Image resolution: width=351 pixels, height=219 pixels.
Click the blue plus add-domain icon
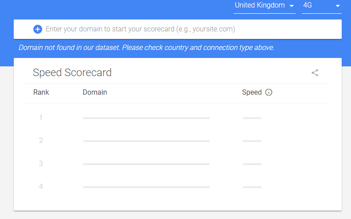point(38,29)
